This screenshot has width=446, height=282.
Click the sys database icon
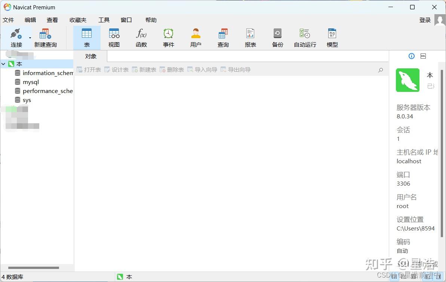click(18, 100)
